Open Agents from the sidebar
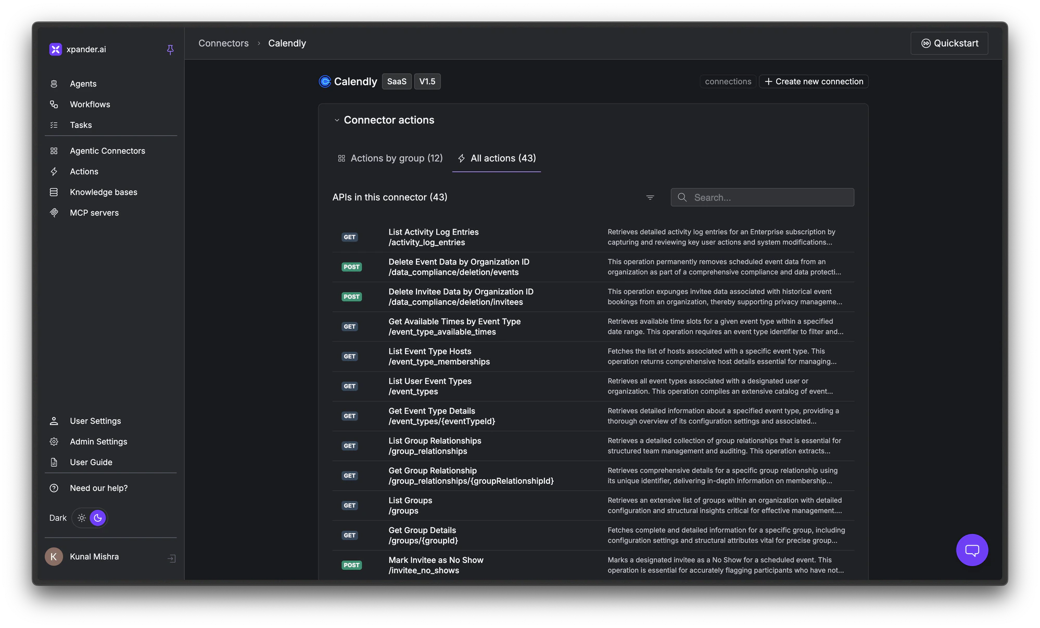The width and height of the screenshot is (1040, 628). [83, 83]
